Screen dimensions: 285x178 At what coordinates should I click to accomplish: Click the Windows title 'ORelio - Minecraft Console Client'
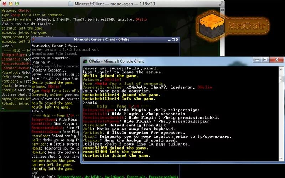pos(116,61)
